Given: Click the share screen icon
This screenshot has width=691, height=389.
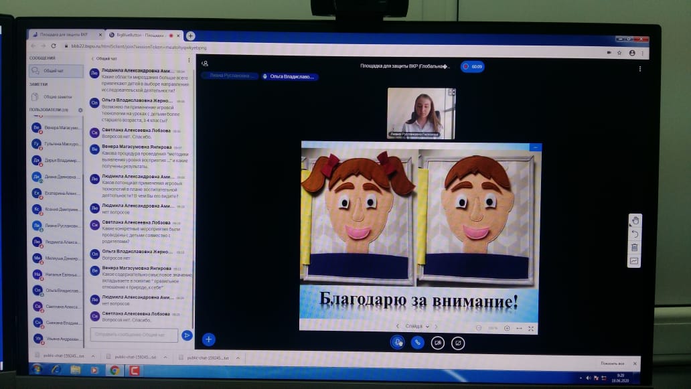Looking at the screenshot, I should 458,343.
